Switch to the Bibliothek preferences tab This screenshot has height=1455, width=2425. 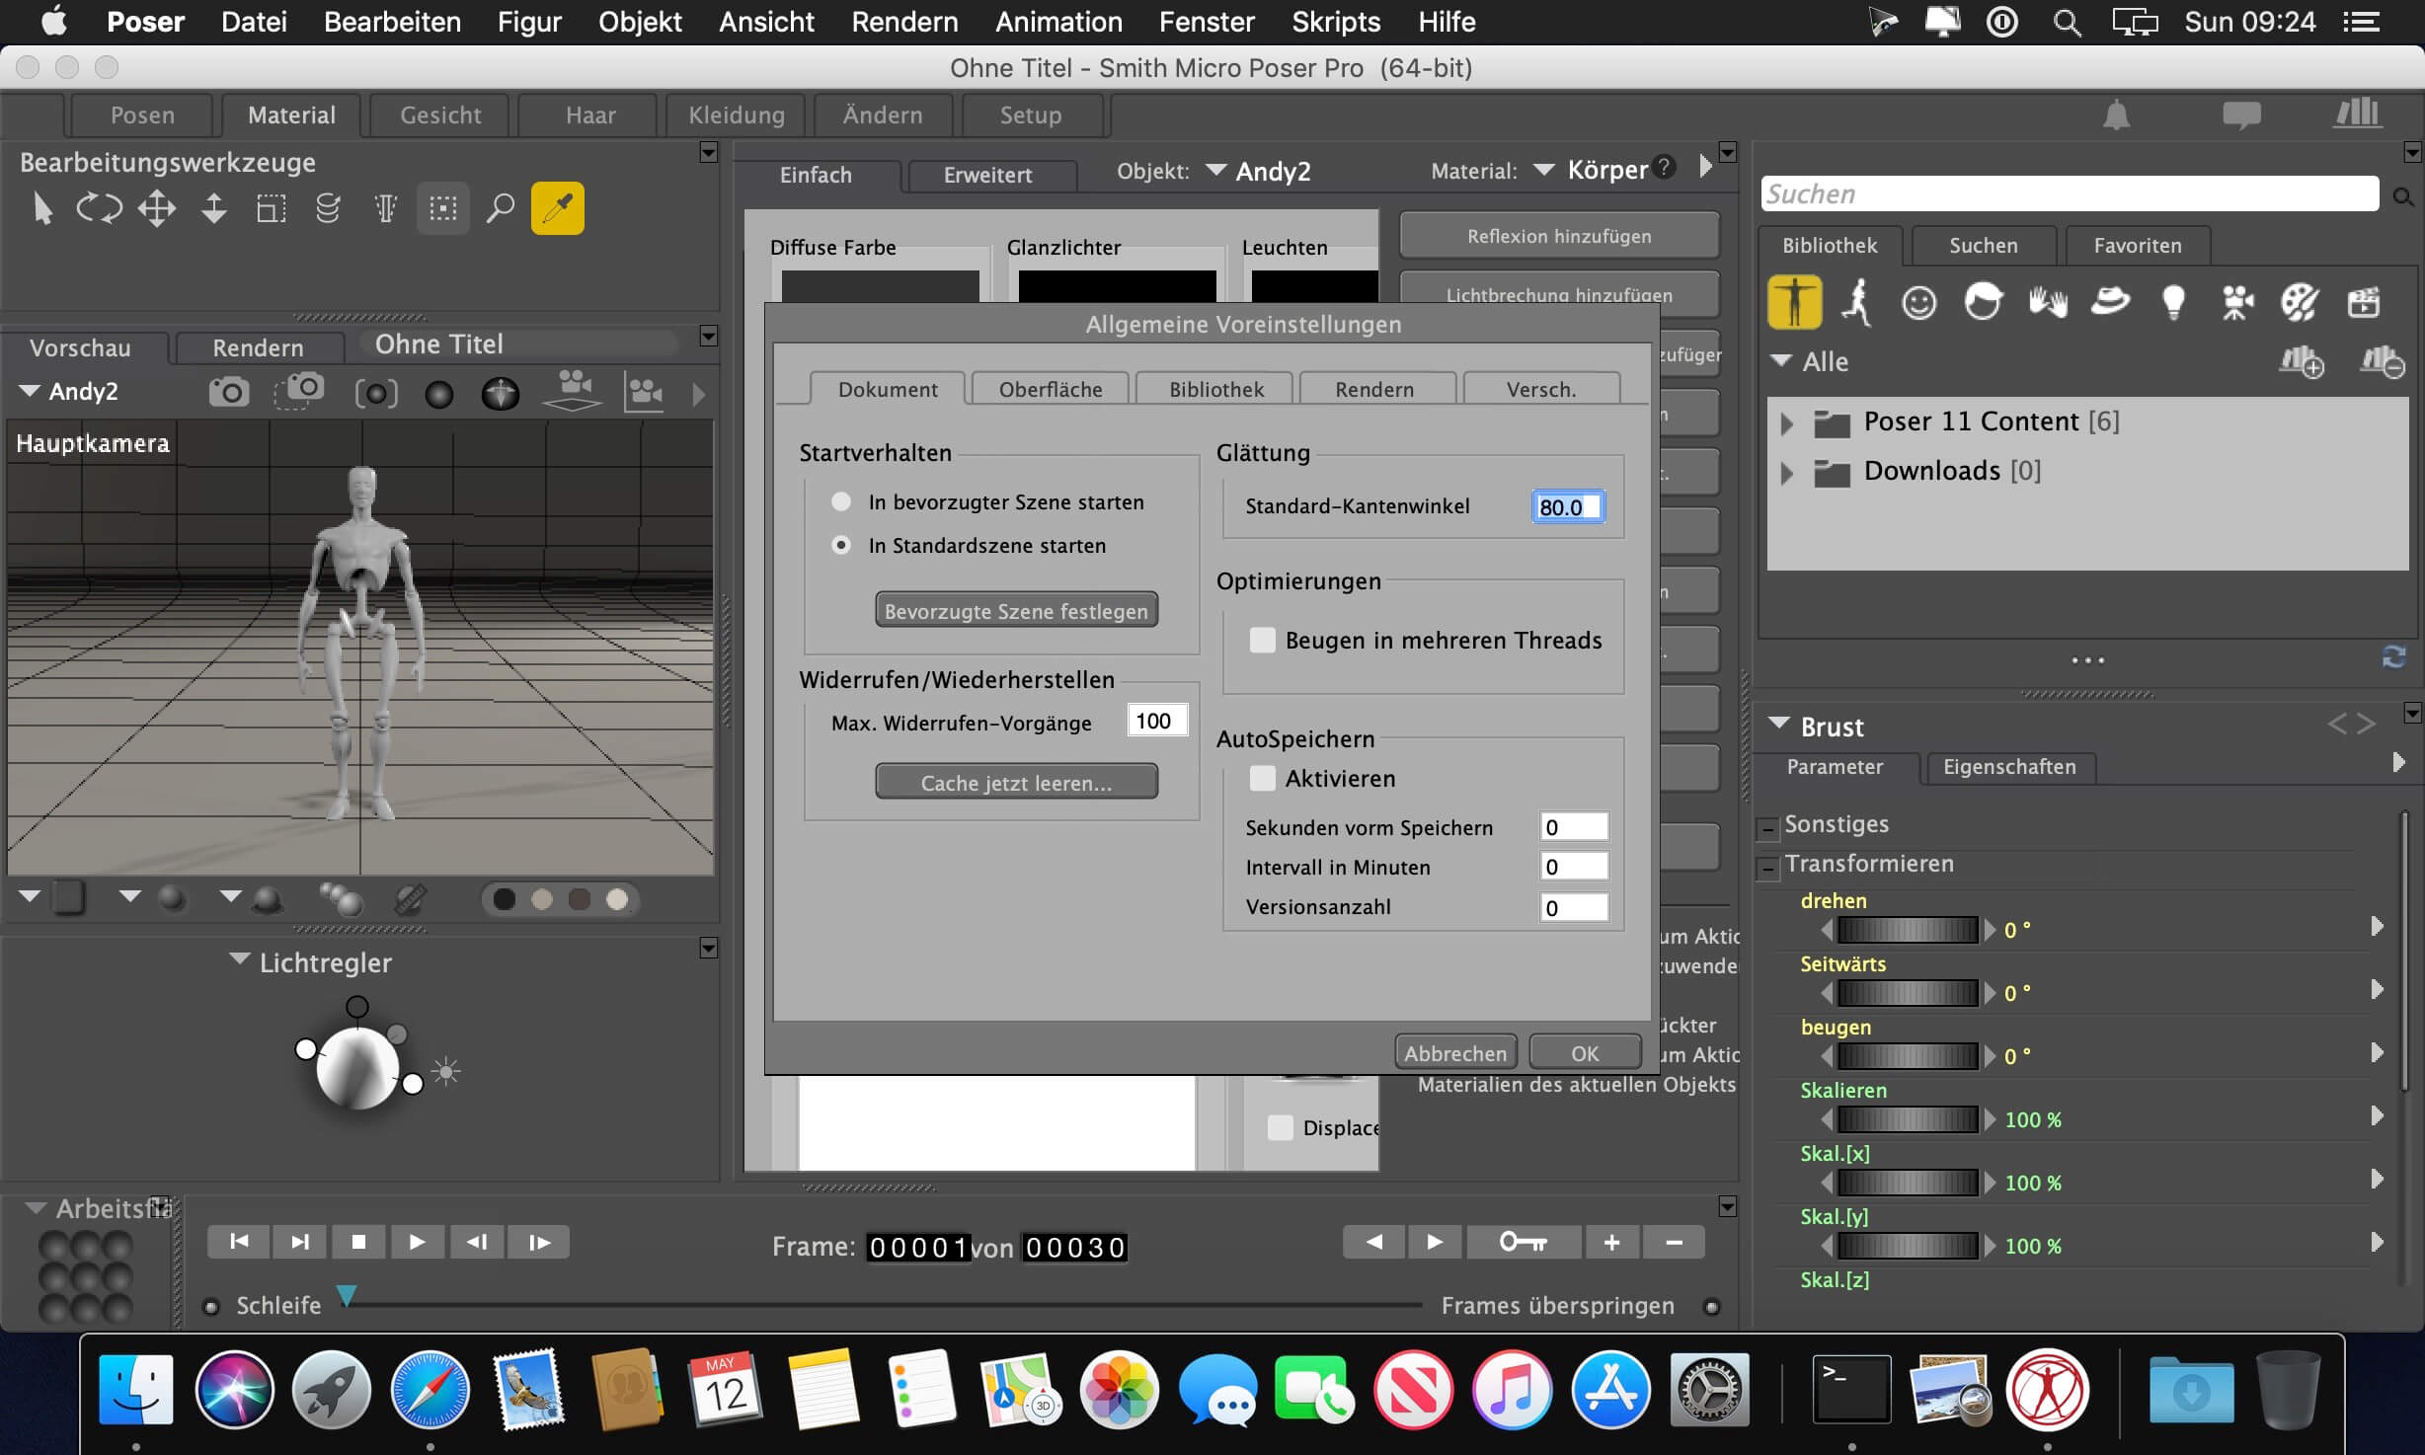(x=1216, y=389)
